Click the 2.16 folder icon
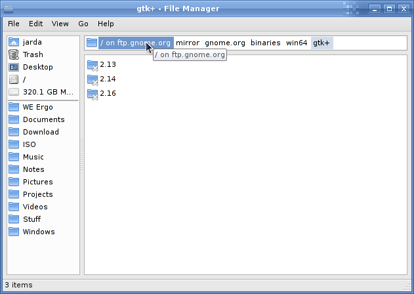Image resolution: width=414 pixels, height=294 pixels. (93, 94)
